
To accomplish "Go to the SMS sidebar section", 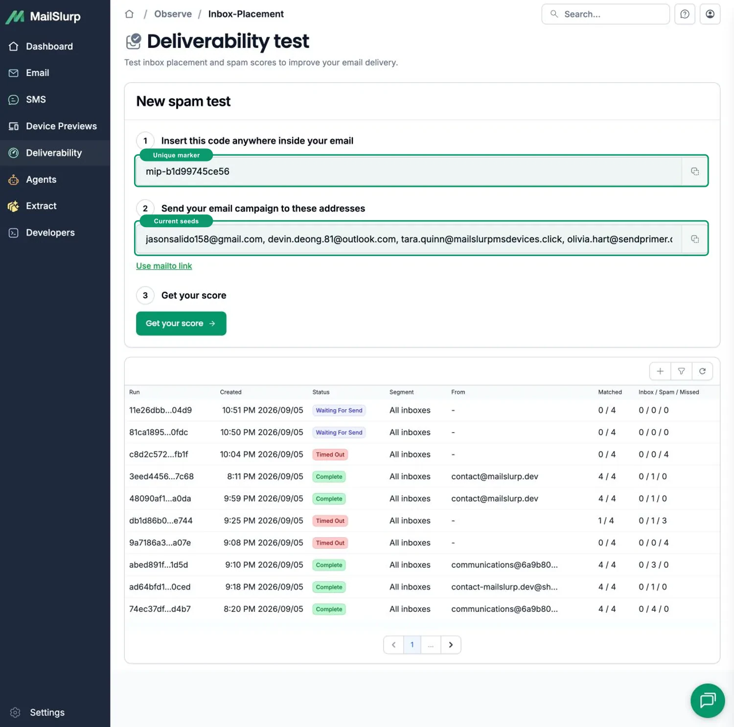I will point(55,100).
